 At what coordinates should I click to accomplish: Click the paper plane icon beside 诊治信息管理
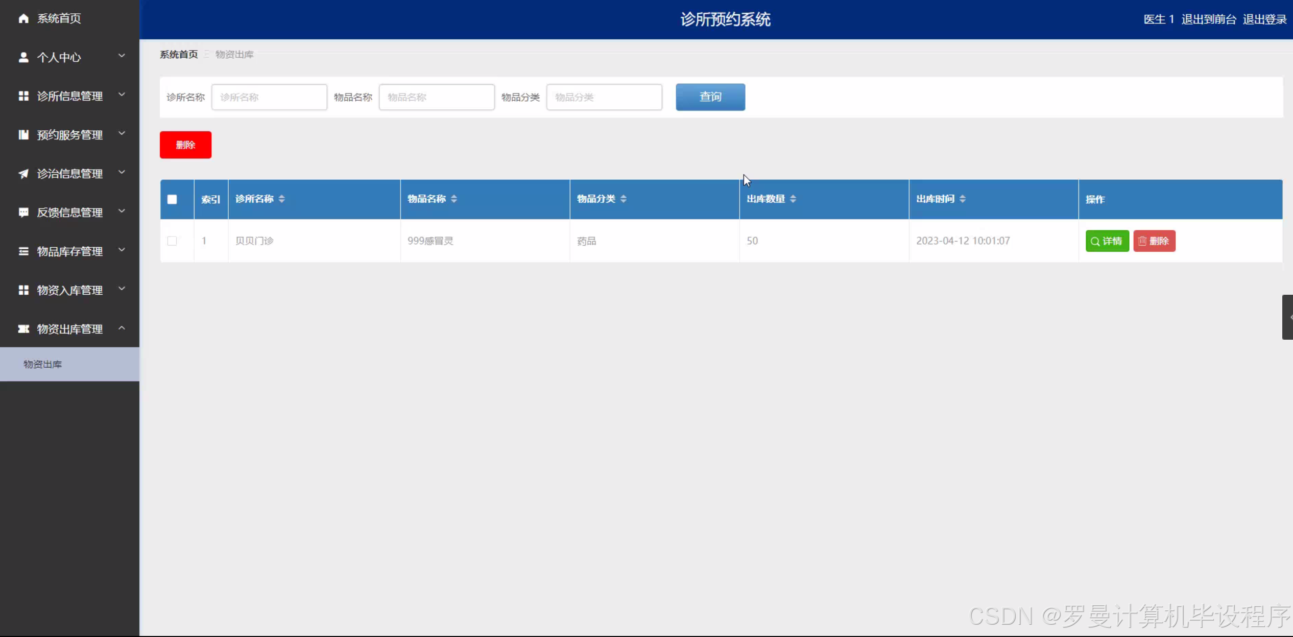click(23, 174)
